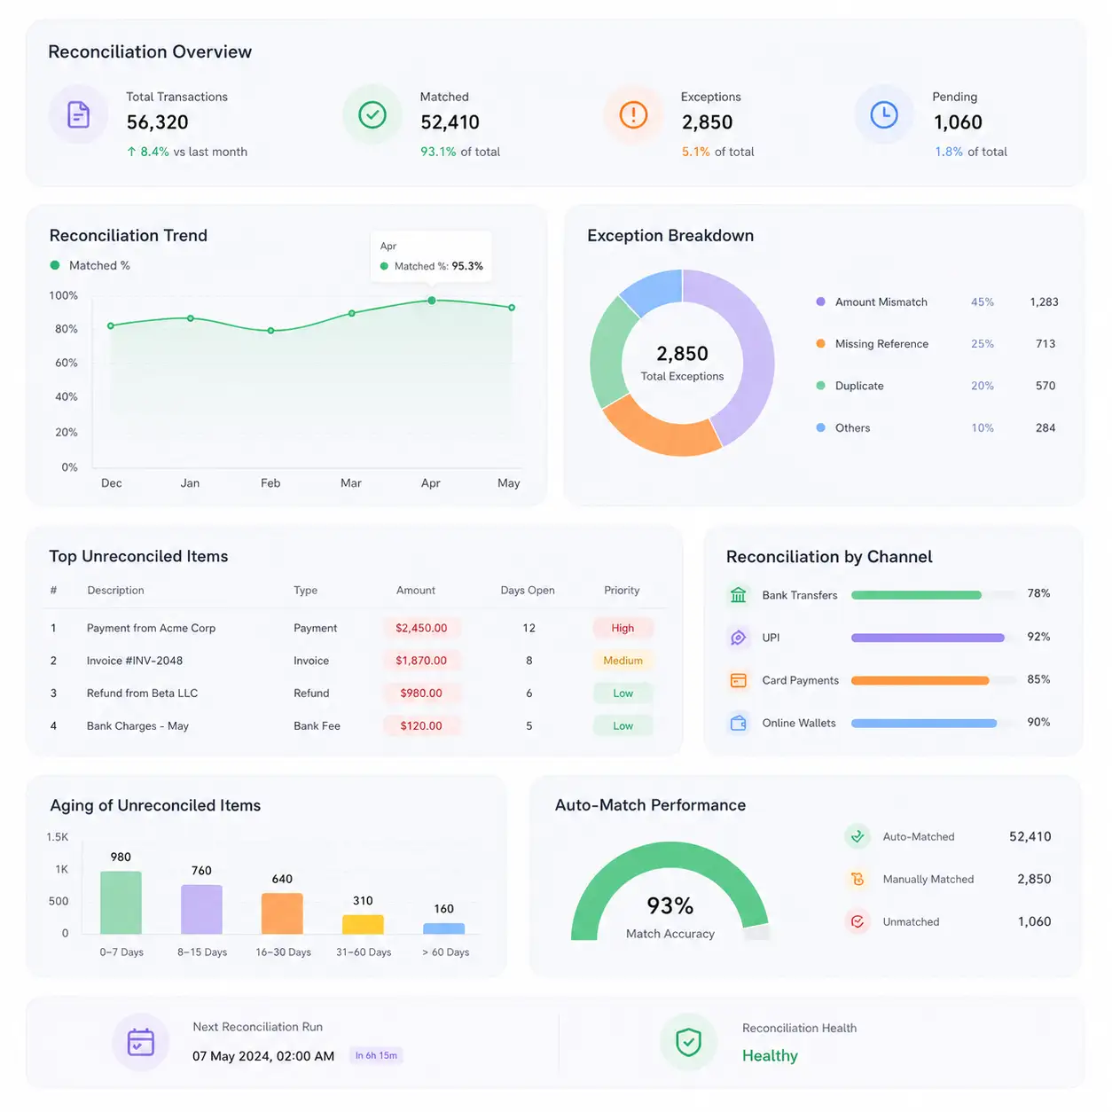
Task: Click the Card Payments card icon
Action: [x=738, y=680]
